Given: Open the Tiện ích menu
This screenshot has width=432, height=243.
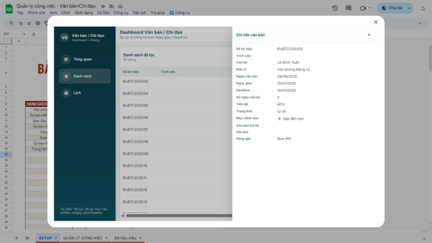Looking at the screenshot, I should tap(139, 12).
